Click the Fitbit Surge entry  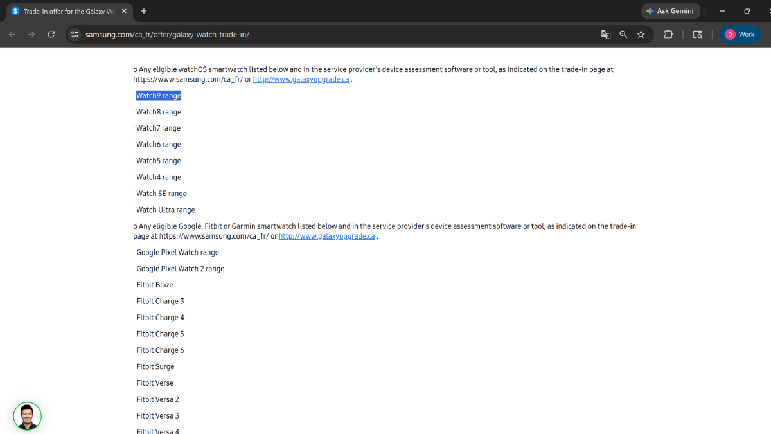155,366
